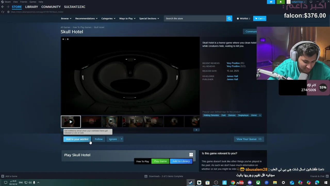This screenshot has width=330, height=186.
Task: Click the globe icon beside the store URL
Action: pyautogui.click(x=8, y=12)
